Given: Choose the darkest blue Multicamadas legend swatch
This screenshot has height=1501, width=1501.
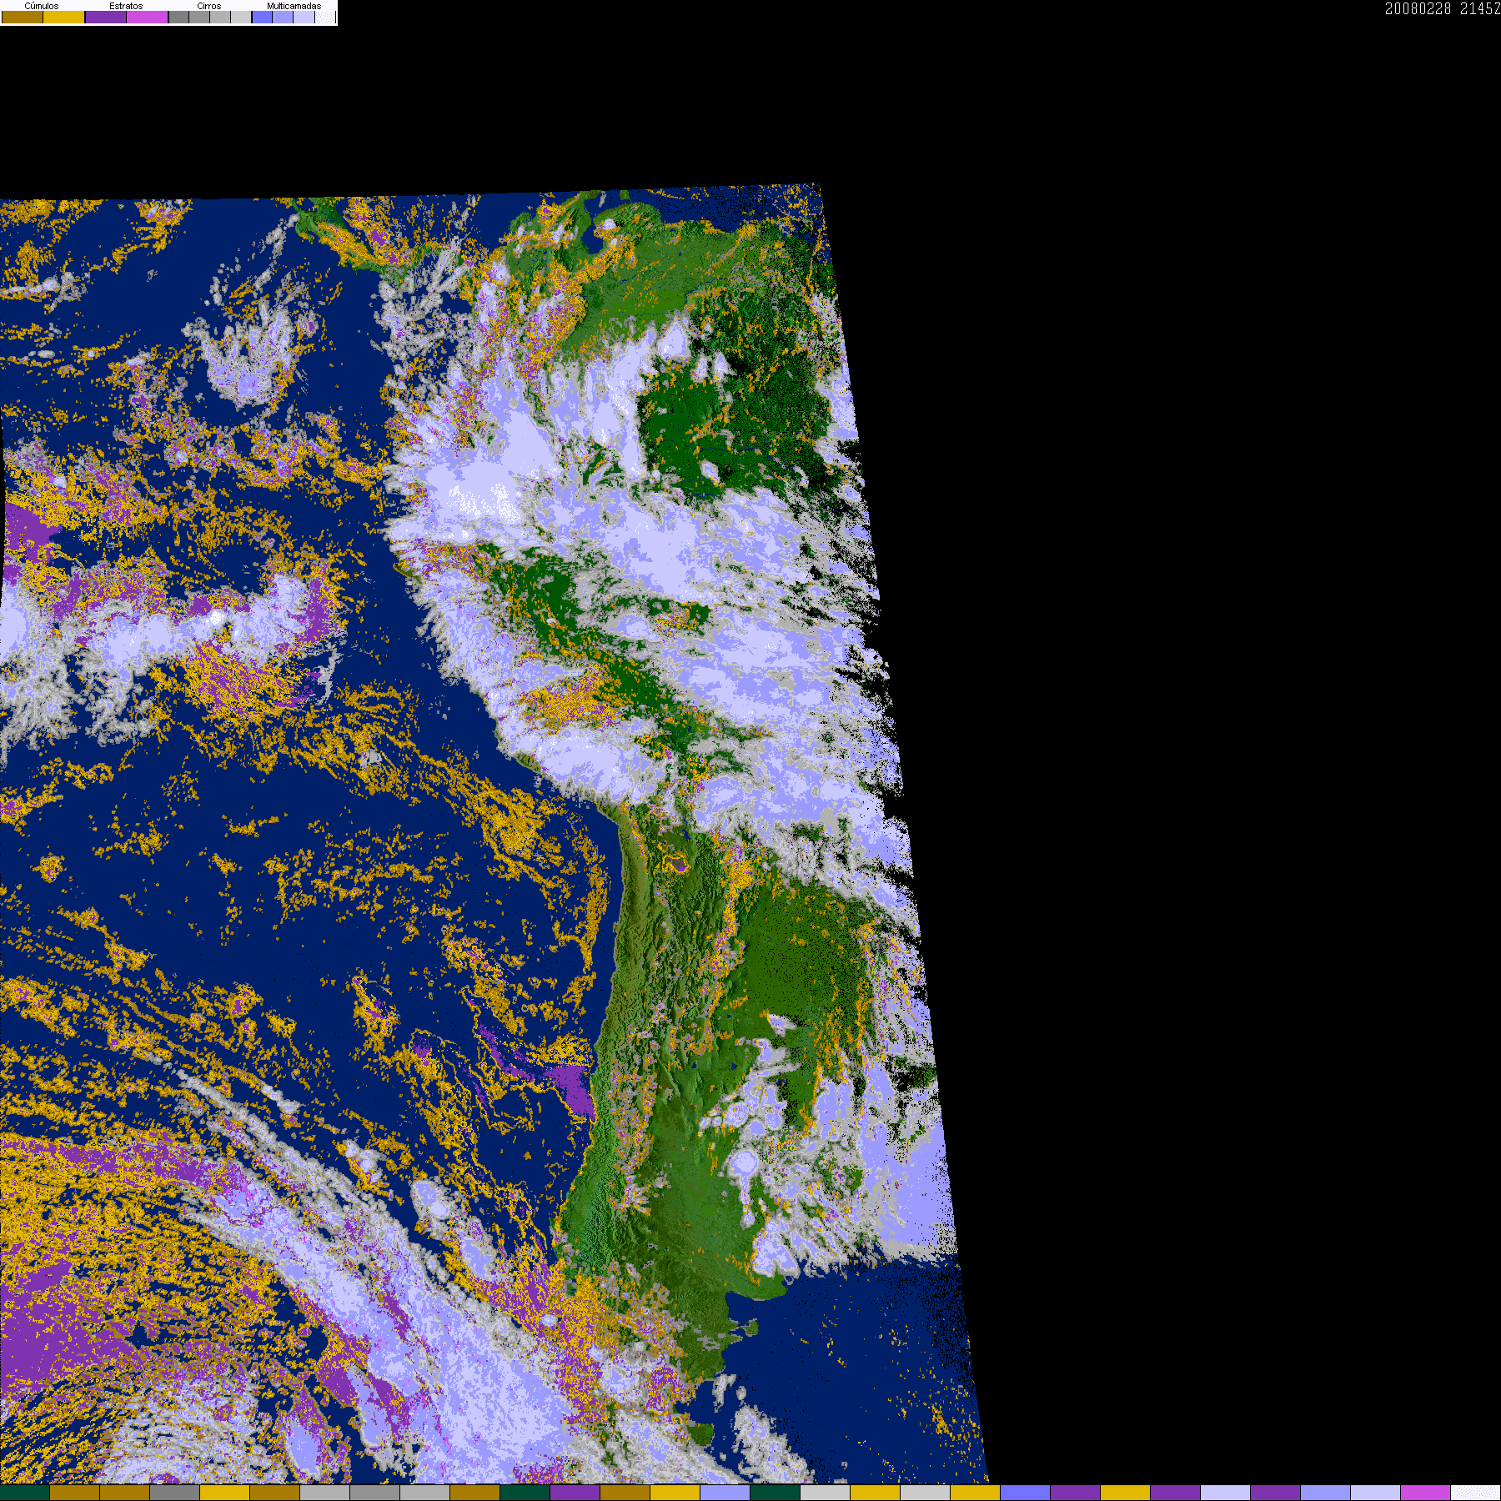Looking at the screenshot, I should [x=262, y=17].
